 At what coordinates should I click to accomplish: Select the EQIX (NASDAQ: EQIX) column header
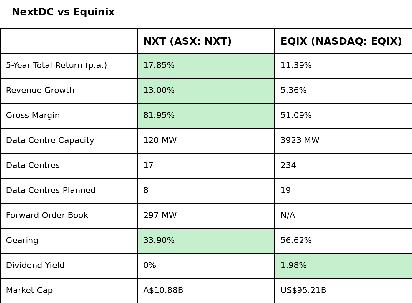click(x=341, y=41)
